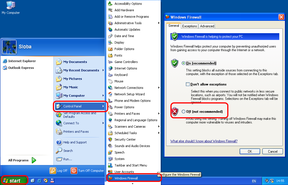This screenshot has width=288, height=185.
Task: Open Control Panel in Start menu
Action: pyautogui.click(x=80, y=106)
